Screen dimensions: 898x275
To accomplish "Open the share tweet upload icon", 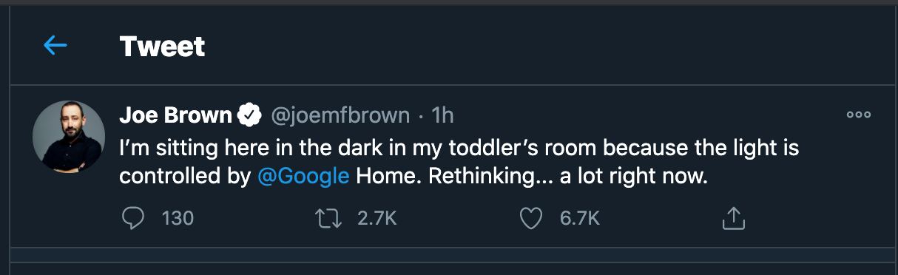I will click(x=732, y=217).
